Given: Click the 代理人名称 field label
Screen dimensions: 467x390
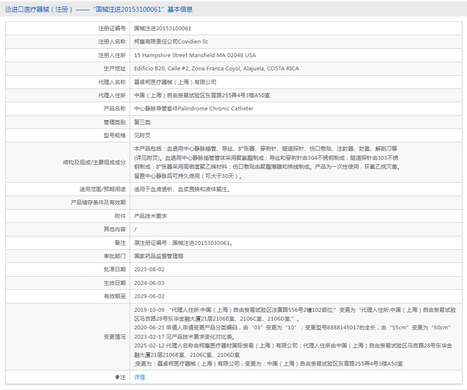Looking at the screenshot, I should click(x=112, y=82).
